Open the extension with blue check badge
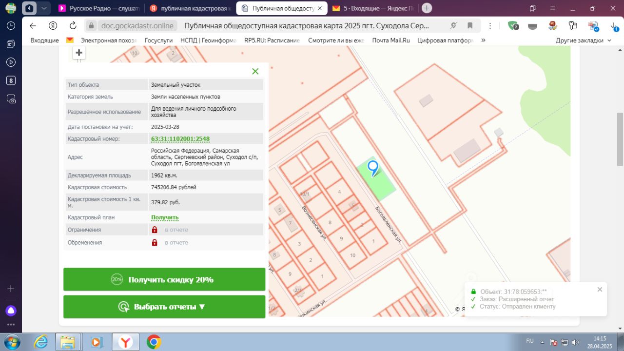Viewport: 624px width, 351px height. [x=593, y=26]
